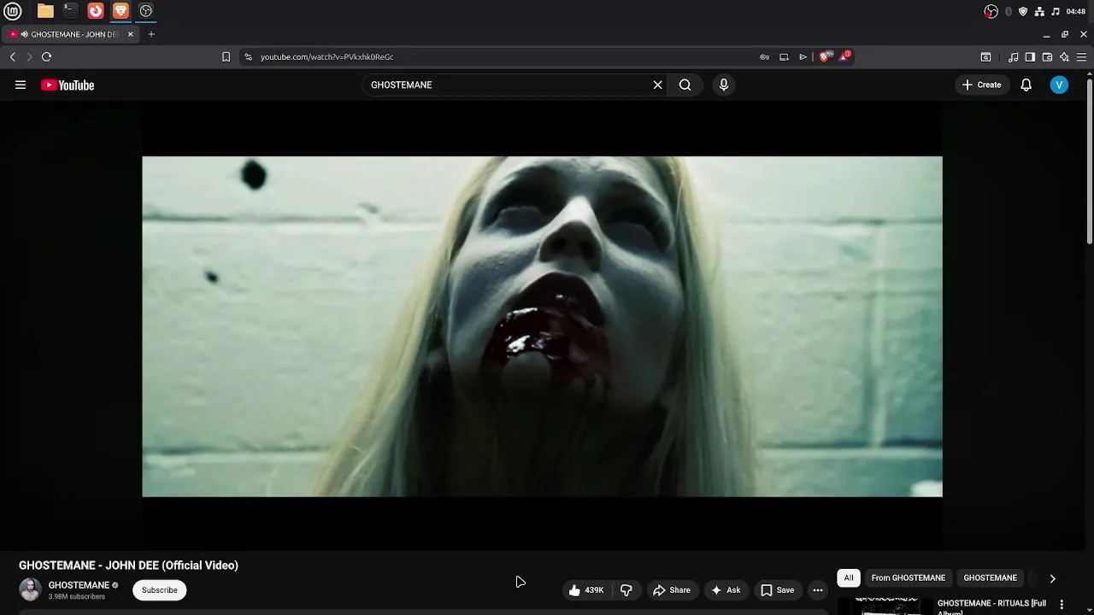Open the YouTube guide hamburger menu
Image resolution: width=1094 pixels, height=615 pixels.
21,85
